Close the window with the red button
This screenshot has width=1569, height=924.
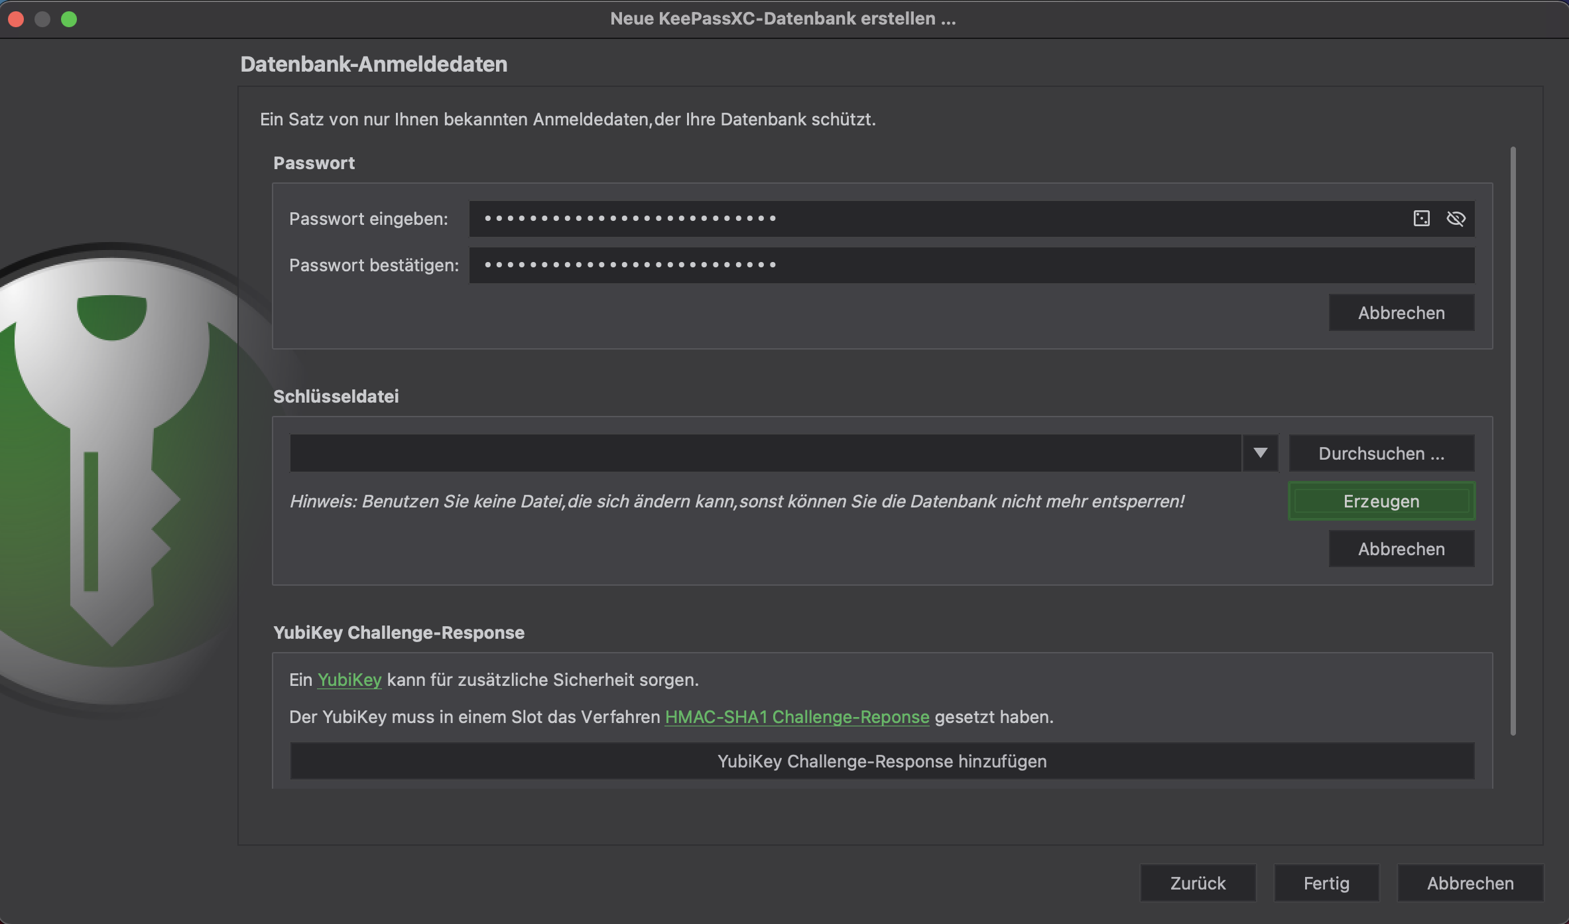point(16,19)
